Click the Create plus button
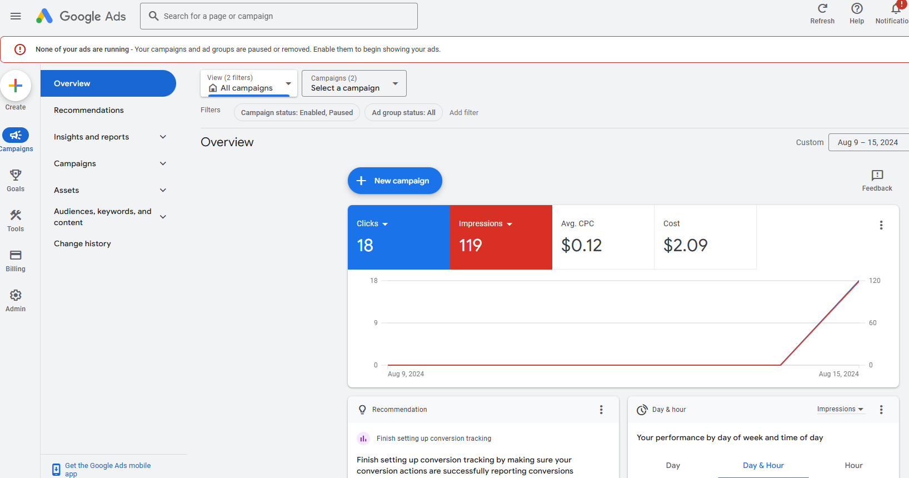 point(16,86)
